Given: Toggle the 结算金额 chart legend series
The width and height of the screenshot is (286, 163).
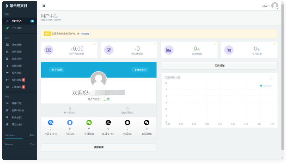Looking at the screenshot, I should pyautogui.click(x=266, y=86).
